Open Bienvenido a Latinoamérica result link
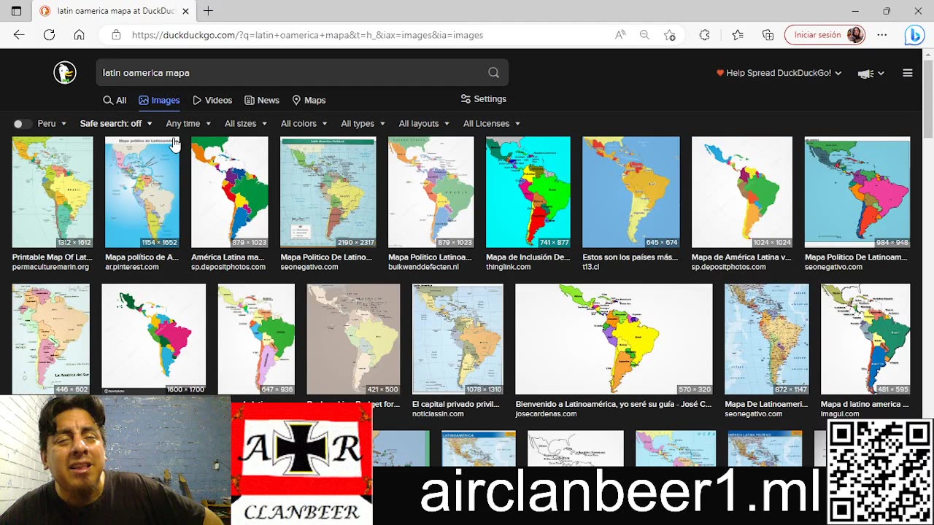 coord(614,404)
